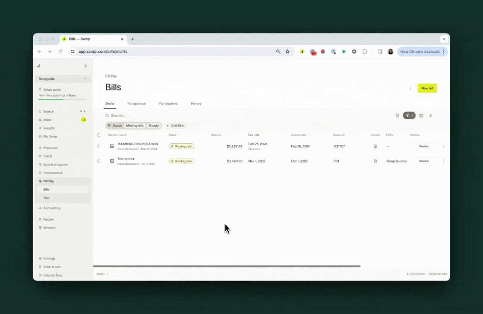
Task: Check the Test vendor row checkbox
Action: click(99, 161)
